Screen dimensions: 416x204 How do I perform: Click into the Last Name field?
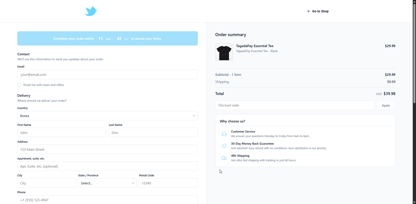coord(153,133)
